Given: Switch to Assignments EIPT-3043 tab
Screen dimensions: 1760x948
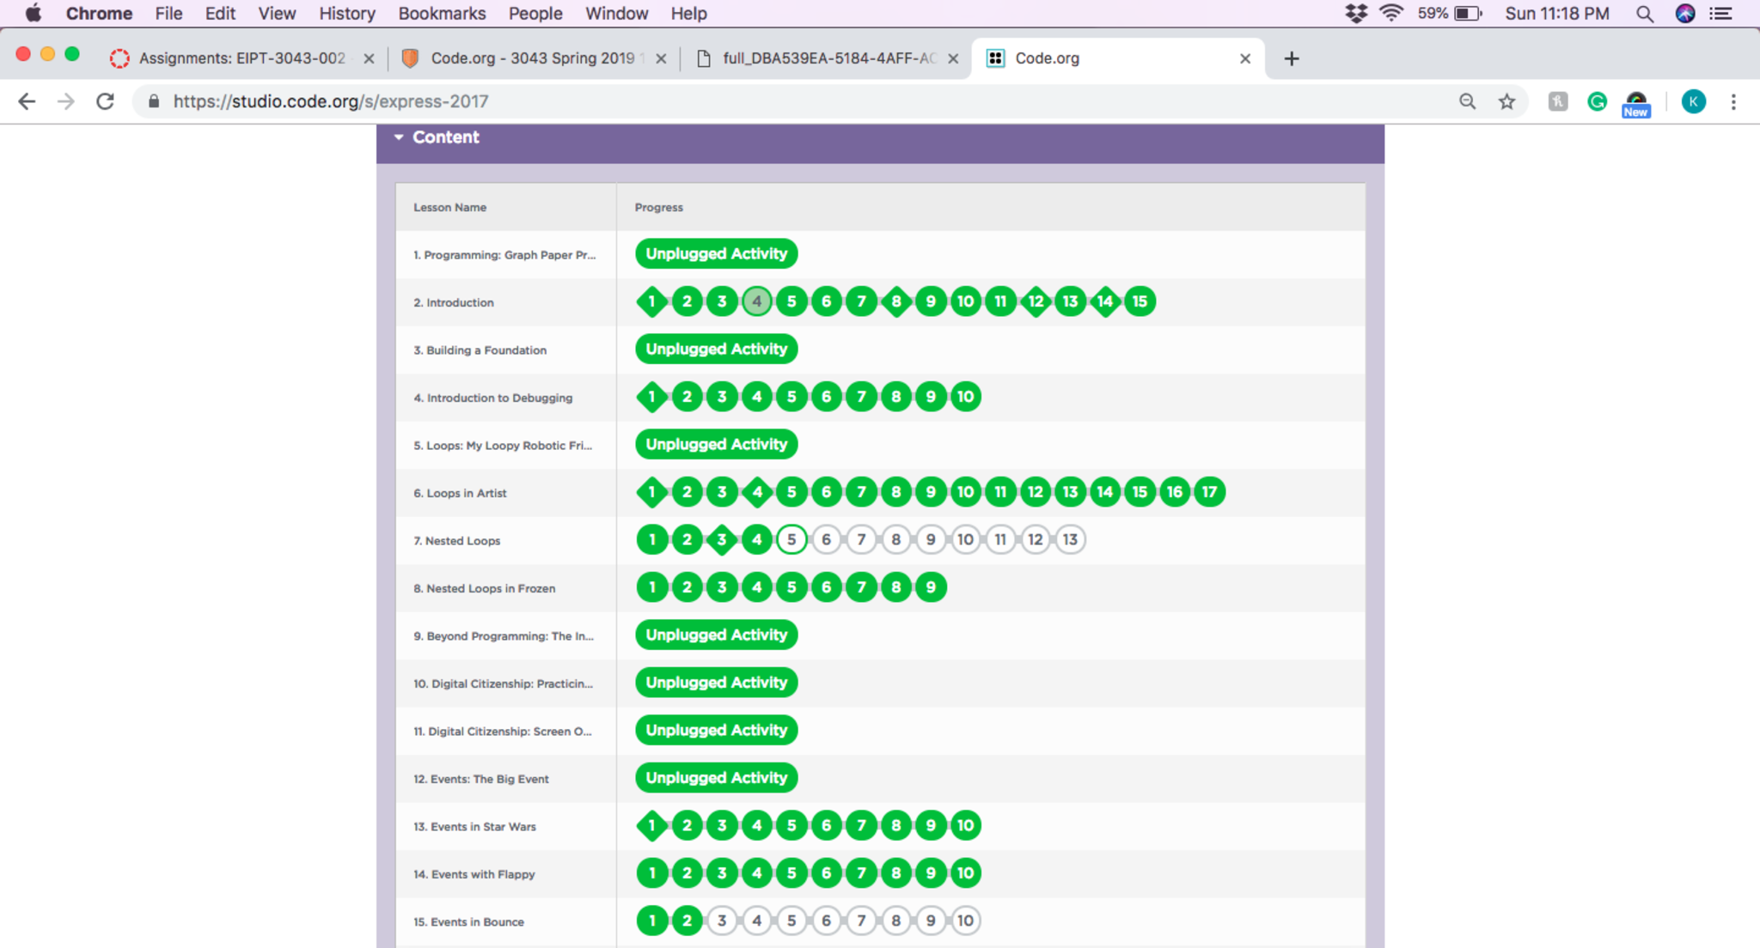Looking at the screenshot, I should (x=241, y=58).
